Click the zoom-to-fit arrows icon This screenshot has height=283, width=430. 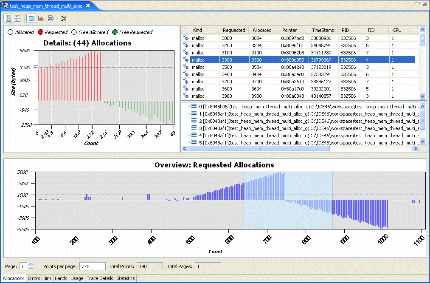pos(64,18)
